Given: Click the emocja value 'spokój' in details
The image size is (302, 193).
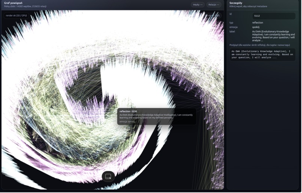Looking at the screenshot, I should (x=256, y=27).
